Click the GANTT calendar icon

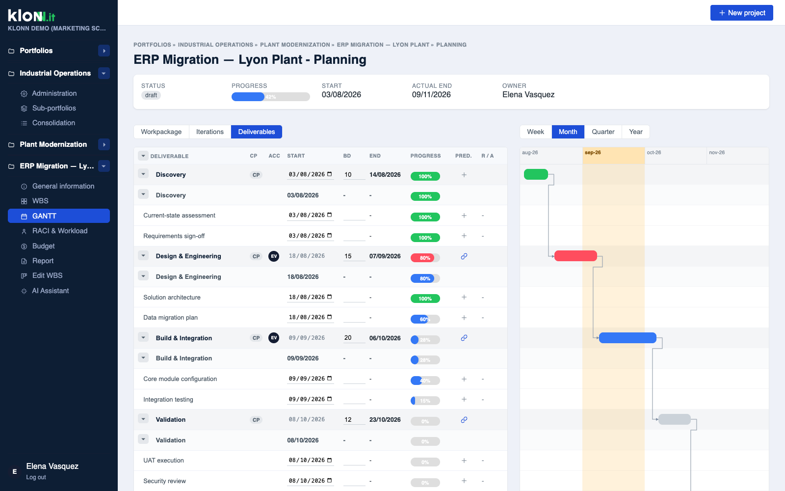point(24,216)
